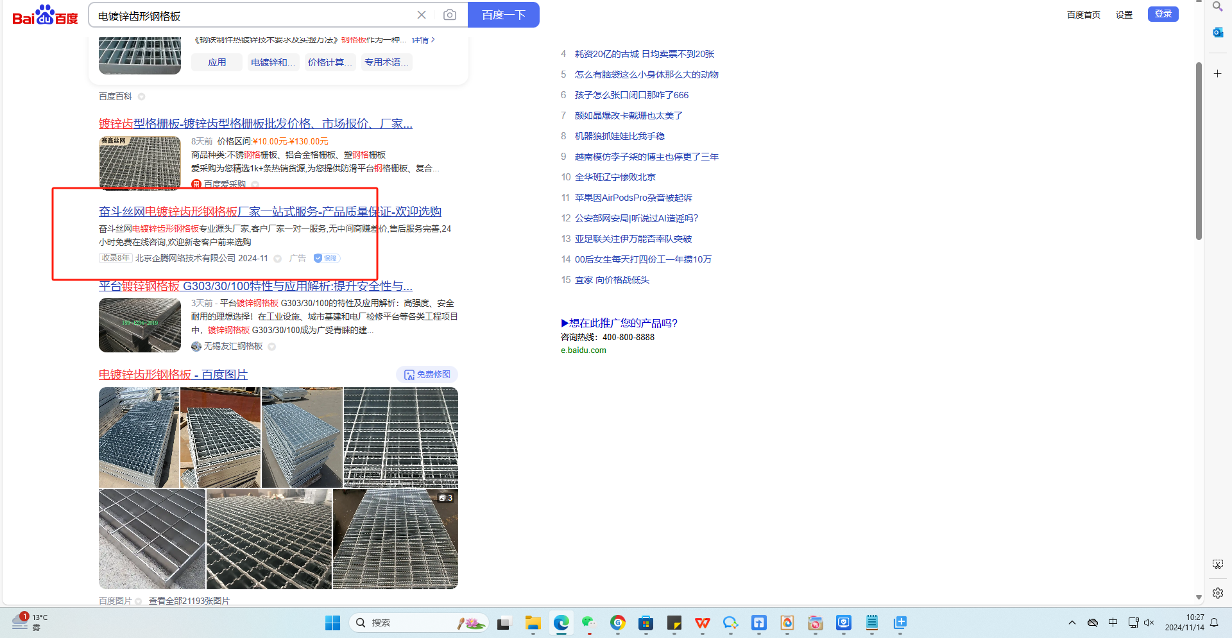1232x638 pixels.
Task: Open the 奋斗丝网电镀锌齿形钢格板厂家 ad link
Action: pos(270,212)
